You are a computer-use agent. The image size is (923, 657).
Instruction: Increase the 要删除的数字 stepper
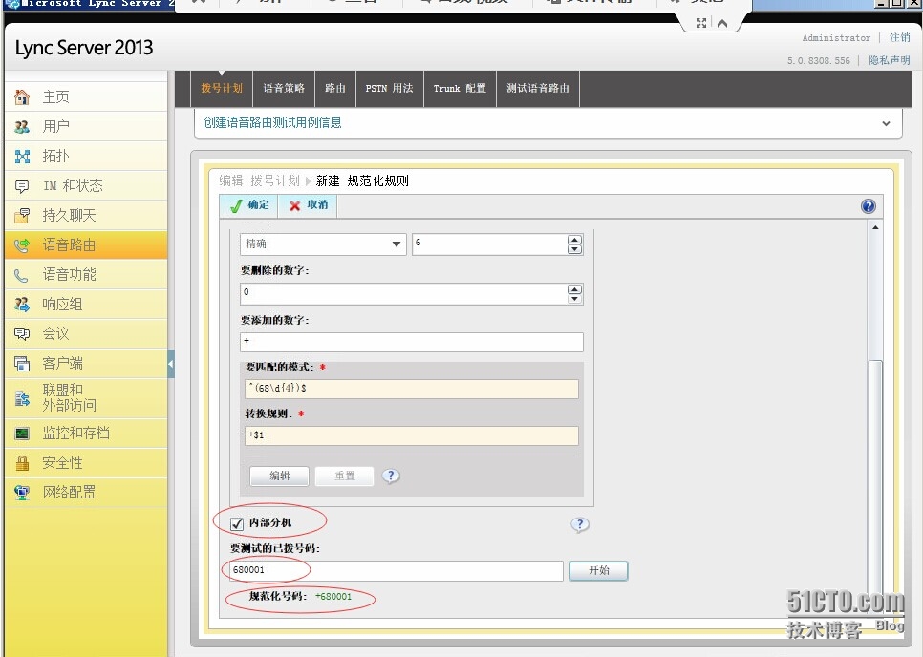coord(574,288)
